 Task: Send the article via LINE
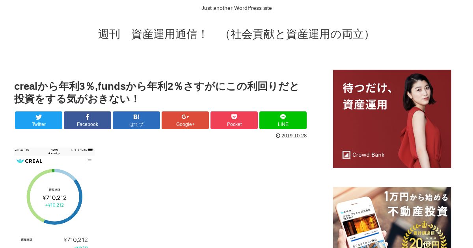(x=283, y=120)
